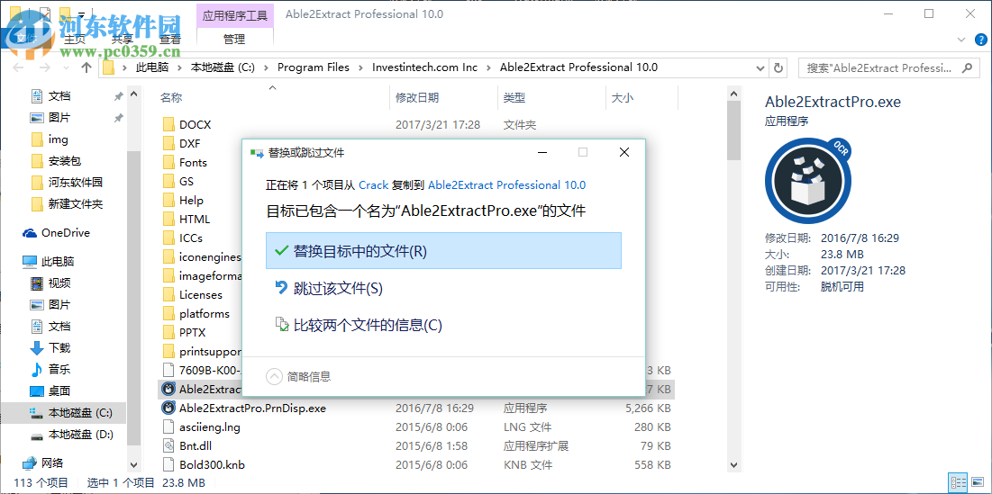The height and width of the screenshot is (494, 992).
Task: Select the 应用程序工具 contextual tab
Action: pyautogui.click(x=235, y=14)
